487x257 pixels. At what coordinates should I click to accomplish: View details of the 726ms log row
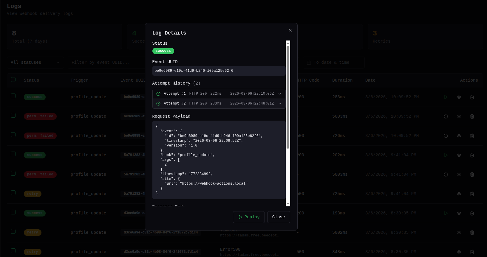tap(459, 136)
